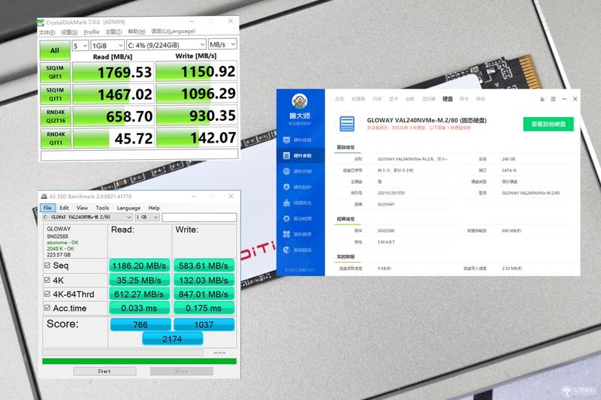Click the AS SSD Benchmark title bar icon
Screen dimensions: 601x400
coord(44,197)
